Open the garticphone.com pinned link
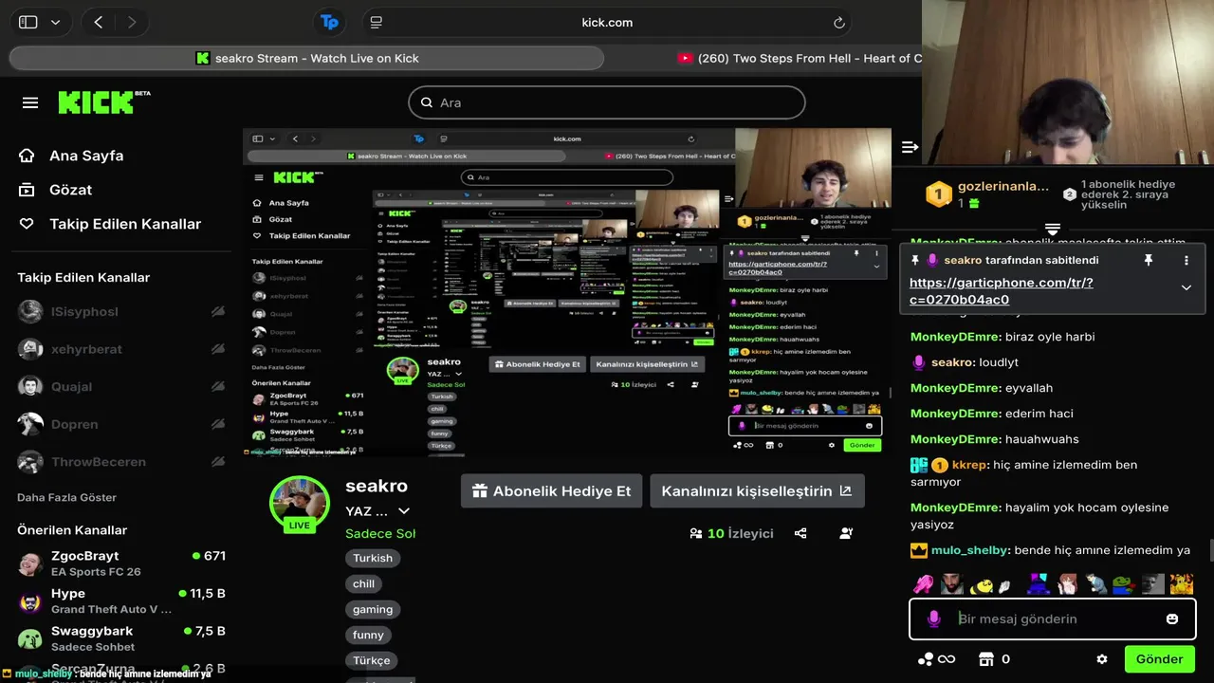The image size is (1214, 683). tap(1001, 291)
